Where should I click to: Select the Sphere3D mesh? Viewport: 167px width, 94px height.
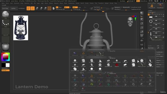(75, 61)
